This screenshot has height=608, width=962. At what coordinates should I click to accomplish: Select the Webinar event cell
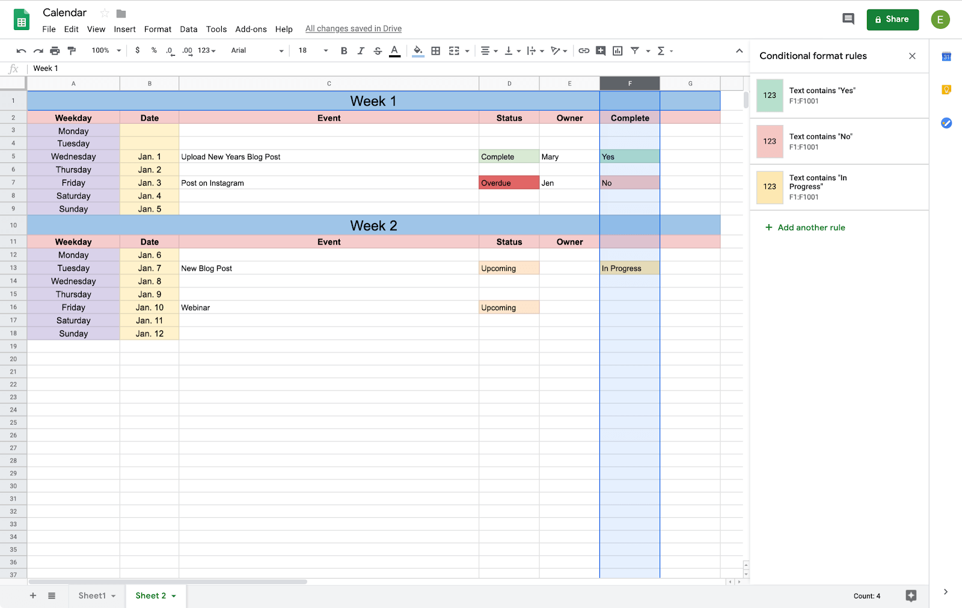[x=329, y=308]
